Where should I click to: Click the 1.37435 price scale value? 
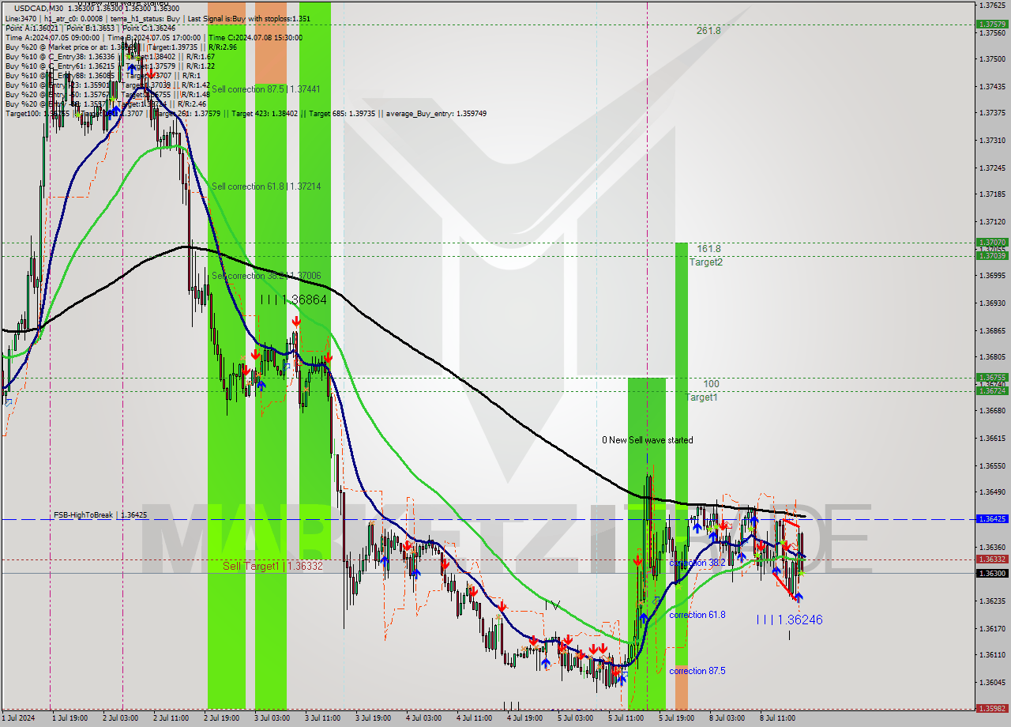point(992,86)
